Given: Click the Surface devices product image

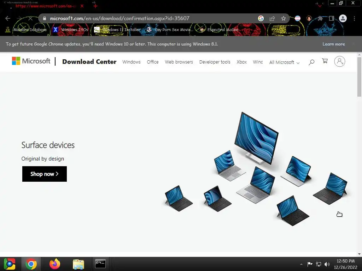Looking at the screenshot, I should [x=256, y=169].
